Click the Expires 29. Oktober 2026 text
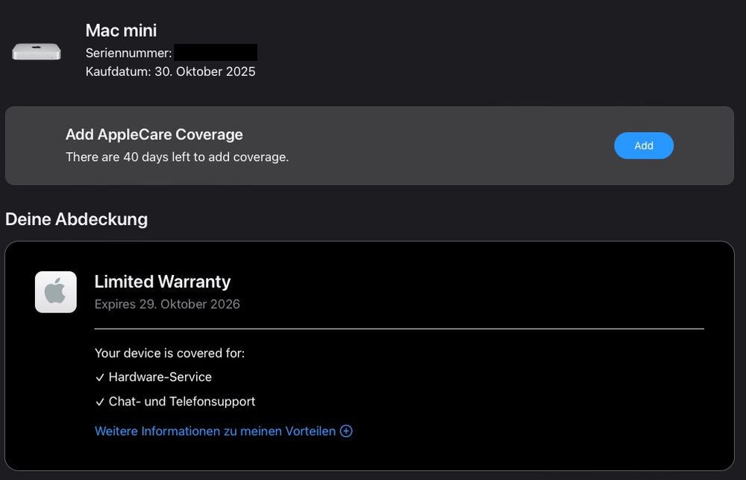This screenshot has height=480, width=746. coord(167,304)
